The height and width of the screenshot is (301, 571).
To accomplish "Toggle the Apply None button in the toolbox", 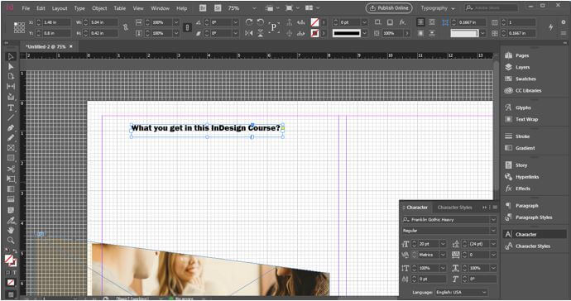I will (x=11, y=283).
